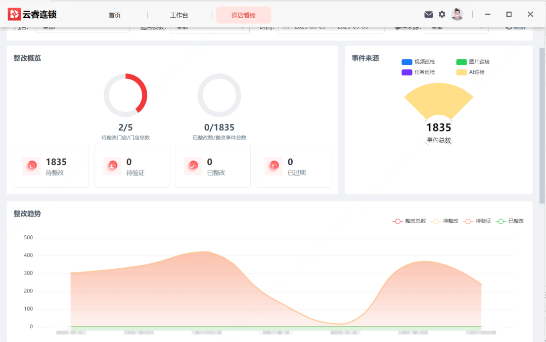Screen dimensions: 546x342
Task: Click the 待整改 card clock icon
Action: point(31,166)
